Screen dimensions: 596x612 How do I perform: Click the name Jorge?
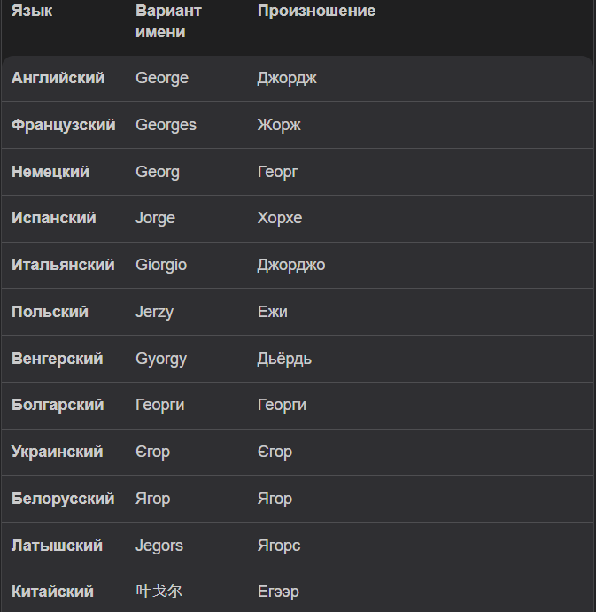tap(155, 218)
